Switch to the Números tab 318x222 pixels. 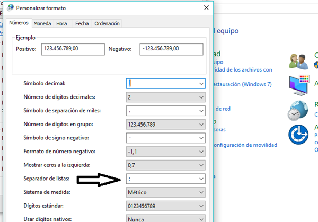coord(19,23)
